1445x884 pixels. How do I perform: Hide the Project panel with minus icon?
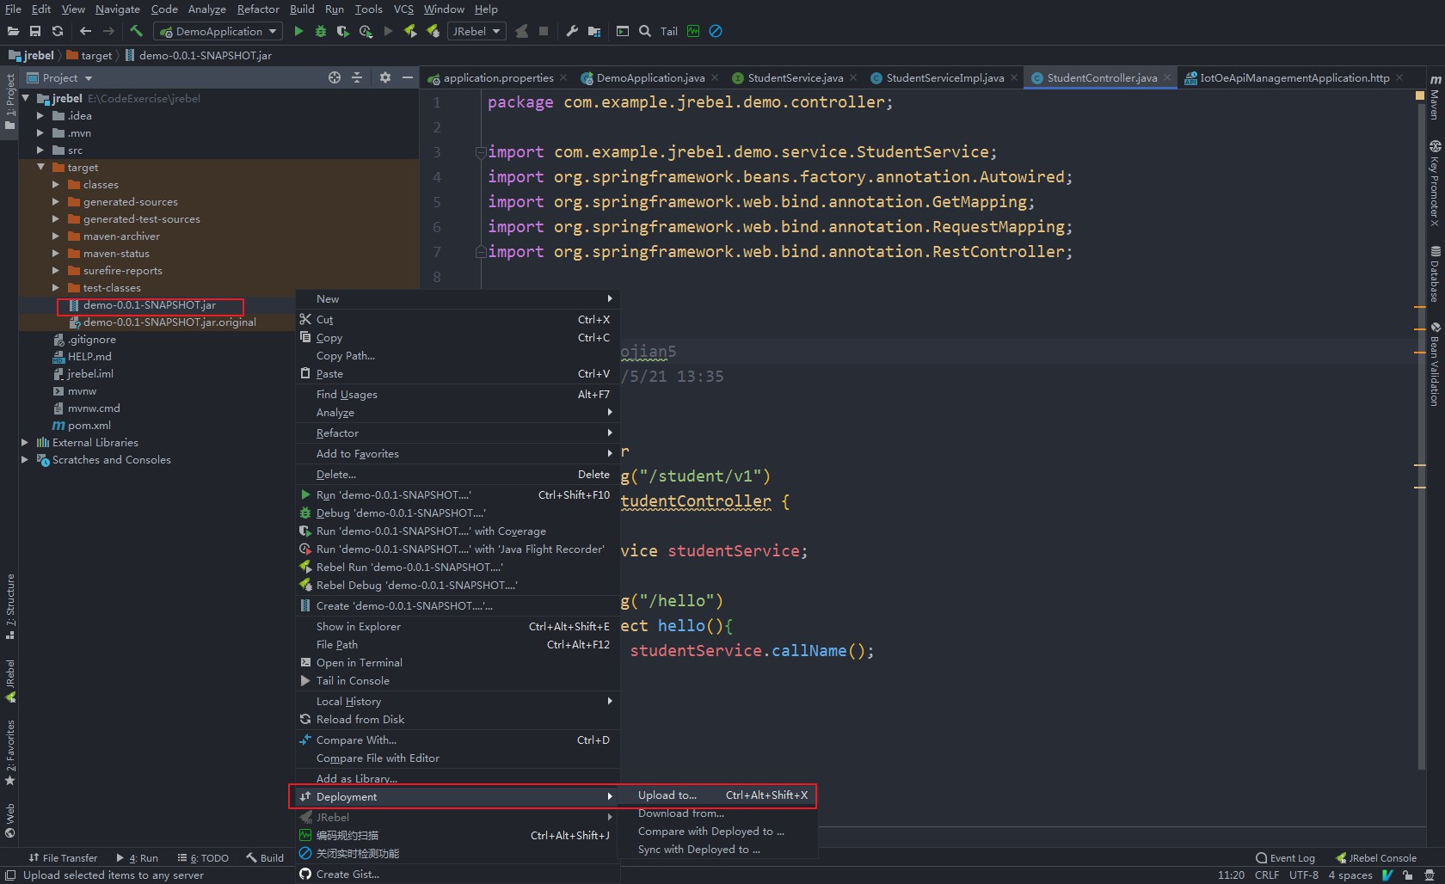408,77
